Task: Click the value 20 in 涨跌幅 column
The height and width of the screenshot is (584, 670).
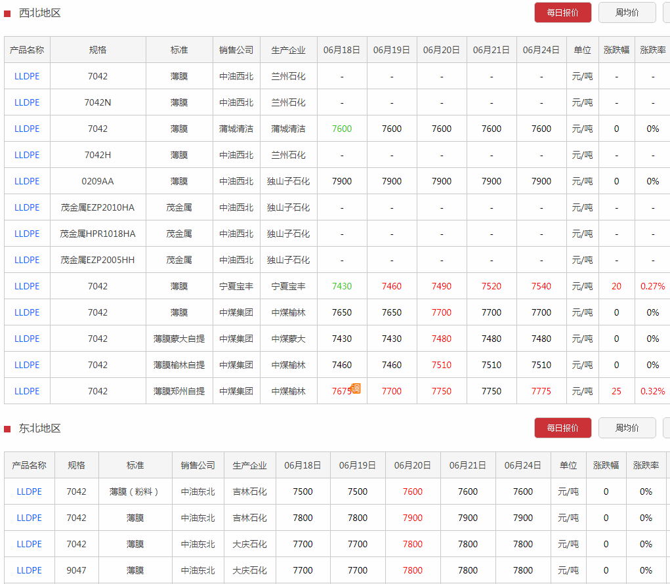Action: (x=616, y=286)
